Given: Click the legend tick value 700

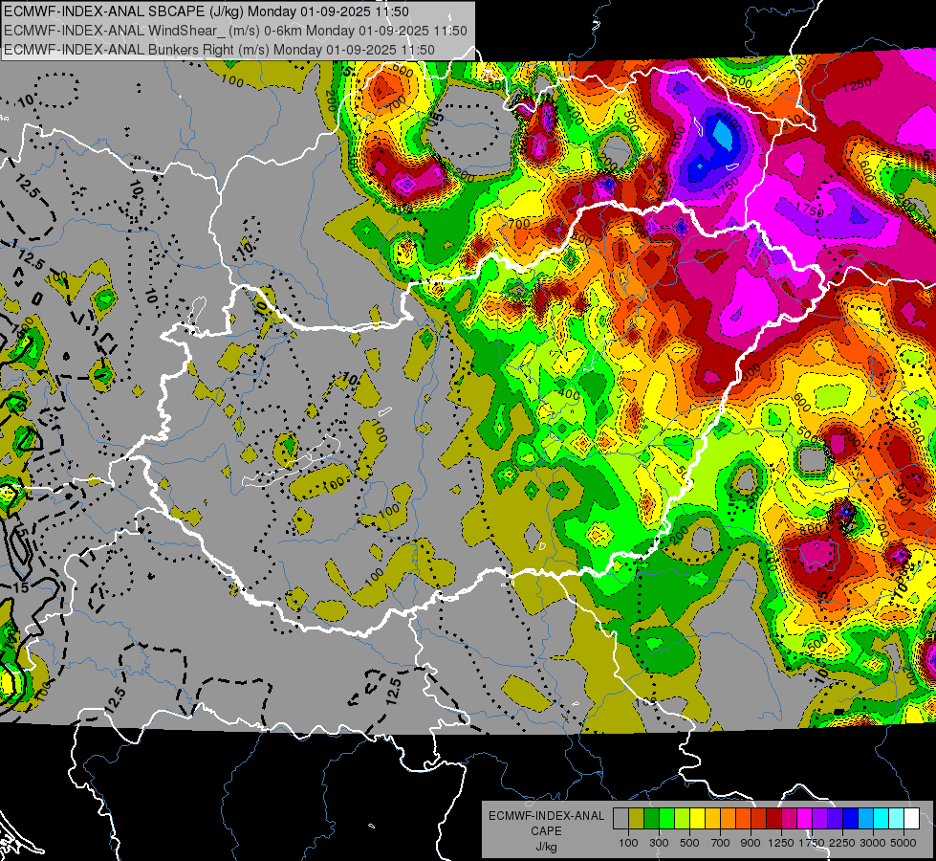Looking at the screenshot, I should 721,843.
